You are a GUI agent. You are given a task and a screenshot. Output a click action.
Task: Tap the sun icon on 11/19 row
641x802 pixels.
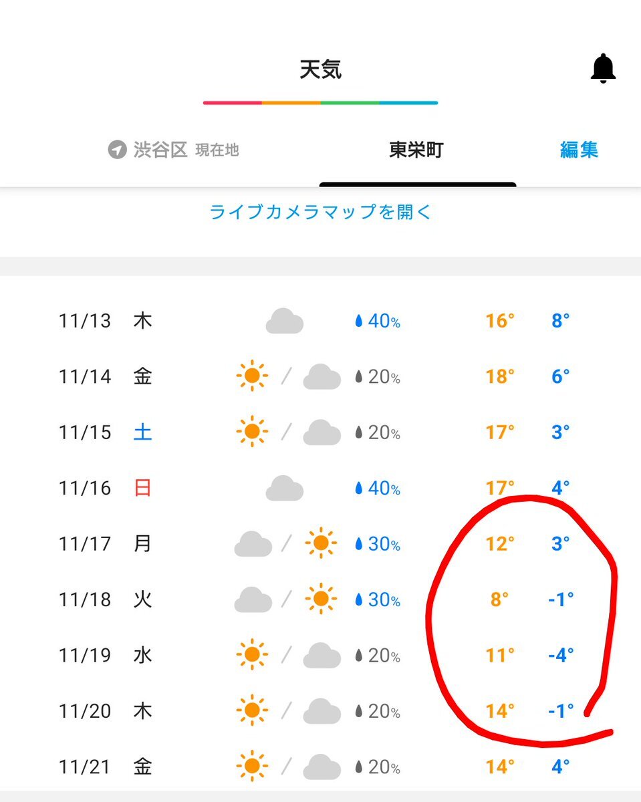252,655
